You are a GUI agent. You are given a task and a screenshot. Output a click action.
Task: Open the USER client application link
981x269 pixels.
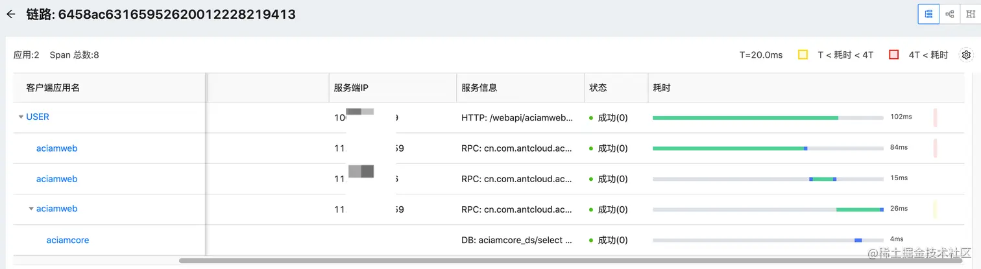(38, 117)
